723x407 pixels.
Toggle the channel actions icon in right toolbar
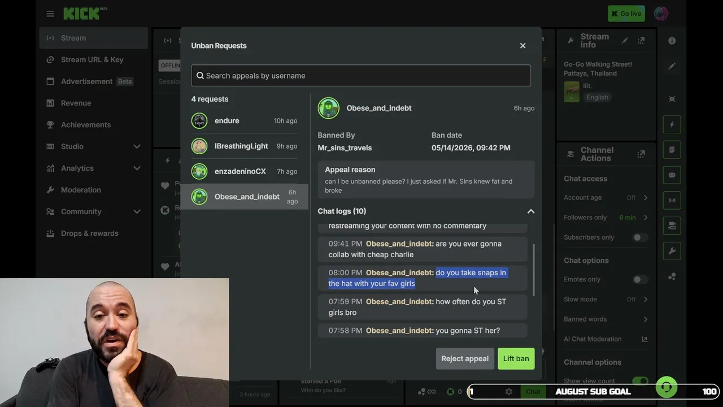pos(672,226)
